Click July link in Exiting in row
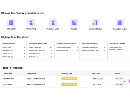This screenshot has height=98, width=130. [37, 57]
